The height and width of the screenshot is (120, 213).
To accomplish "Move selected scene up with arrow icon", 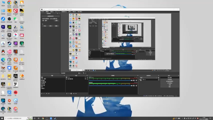I will (x=47, y=94).
